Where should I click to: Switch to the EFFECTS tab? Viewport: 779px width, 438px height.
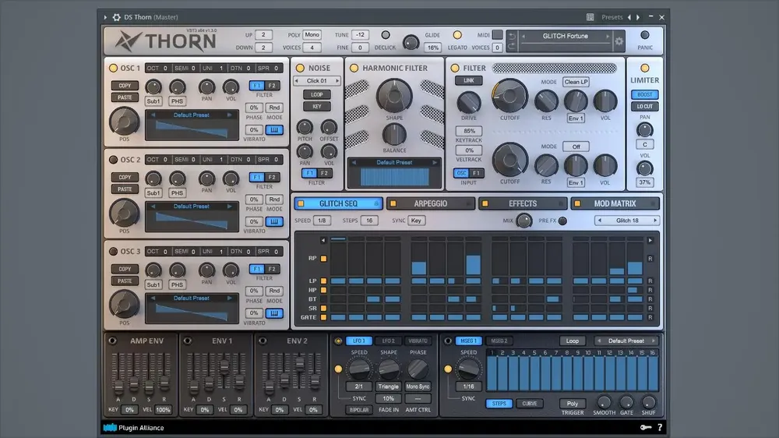click(x=523, y=203)
